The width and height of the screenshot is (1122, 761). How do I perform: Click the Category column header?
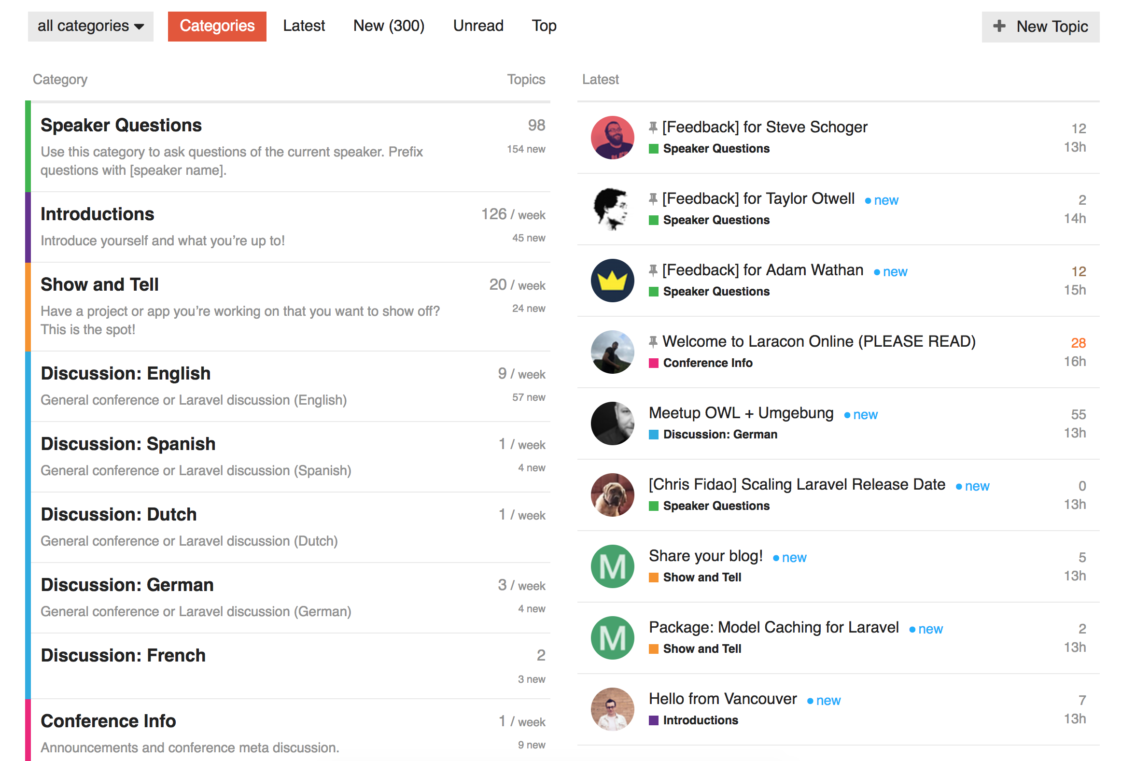(60, 79)
